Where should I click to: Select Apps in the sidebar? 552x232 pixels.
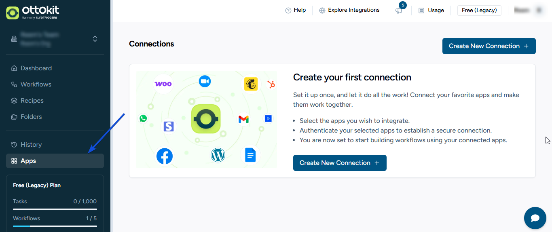coord(55,161)
